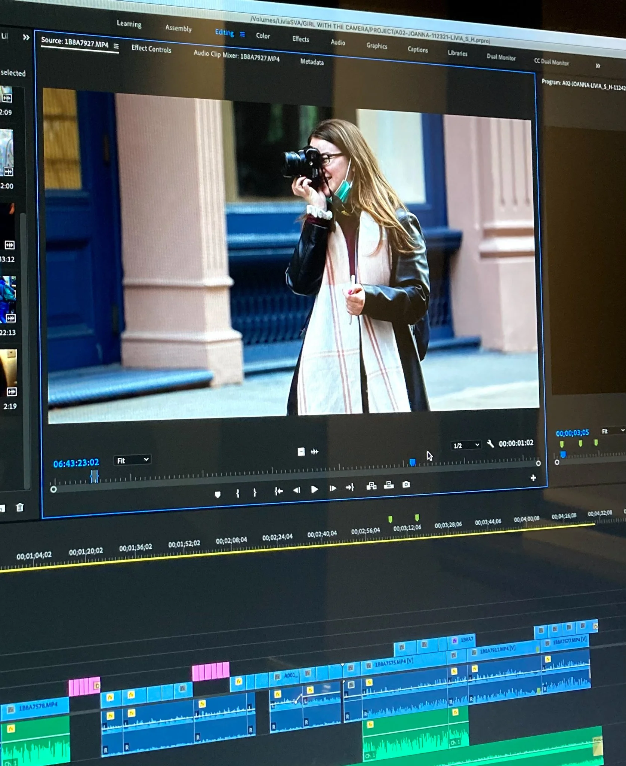Image resolution: width=626 pixels, height=766 pixels.
Task: Open the Color workspace tab
Action: pyautogui.click(x=263, y=36)
